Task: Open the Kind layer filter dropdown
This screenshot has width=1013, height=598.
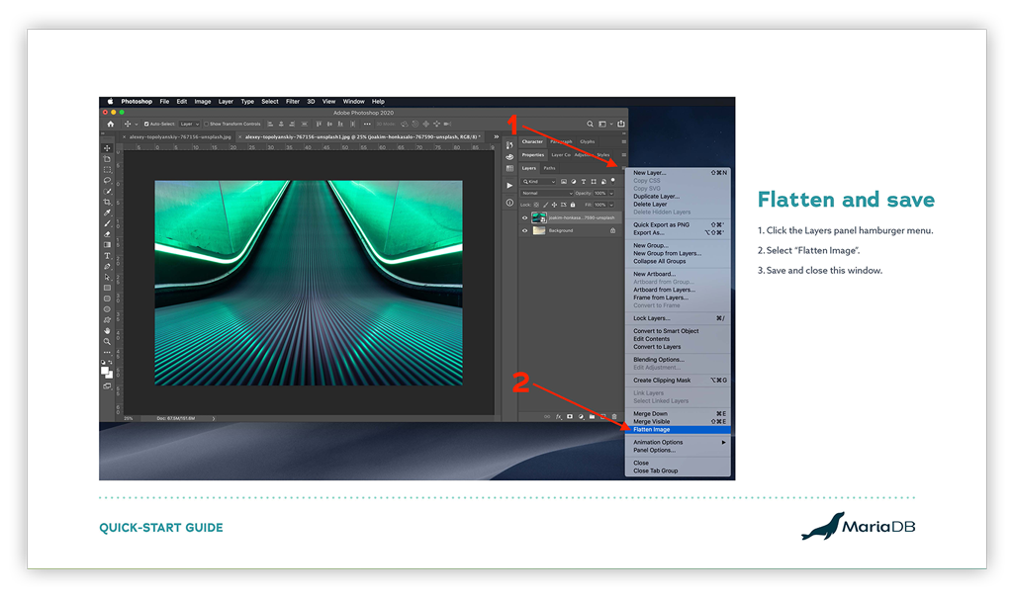Action: pos(540,182)
